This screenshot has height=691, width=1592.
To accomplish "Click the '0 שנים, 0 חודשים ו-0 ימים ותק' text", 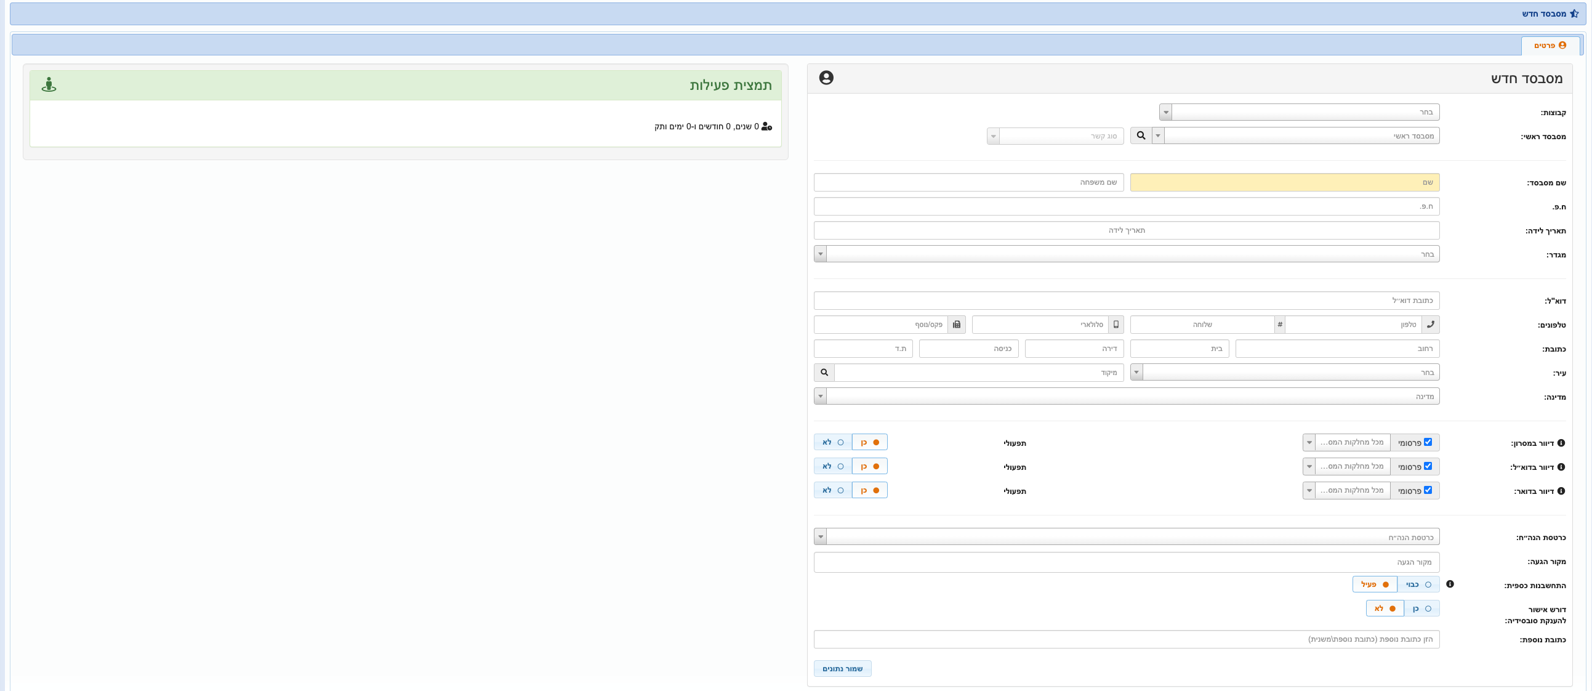I will [x=706, y=126].
